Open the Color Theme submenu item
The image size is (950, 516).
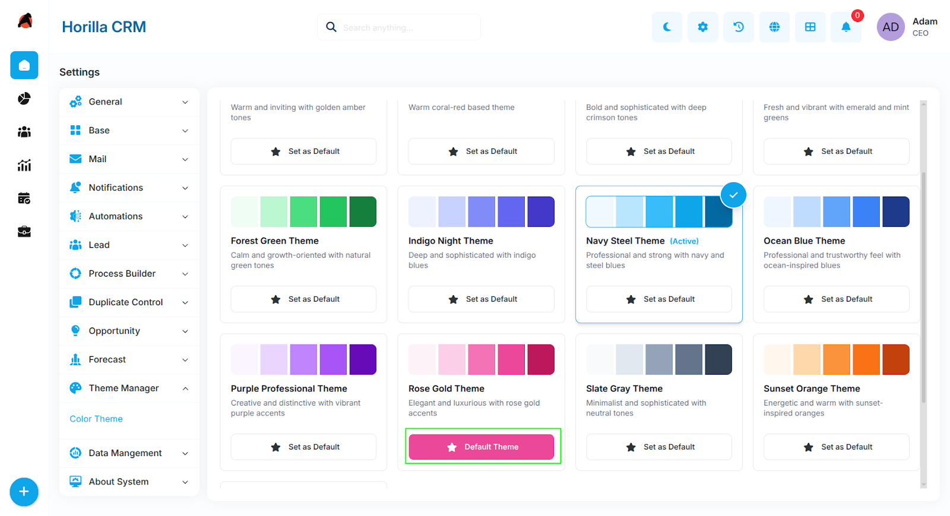[x=96, y=419]
